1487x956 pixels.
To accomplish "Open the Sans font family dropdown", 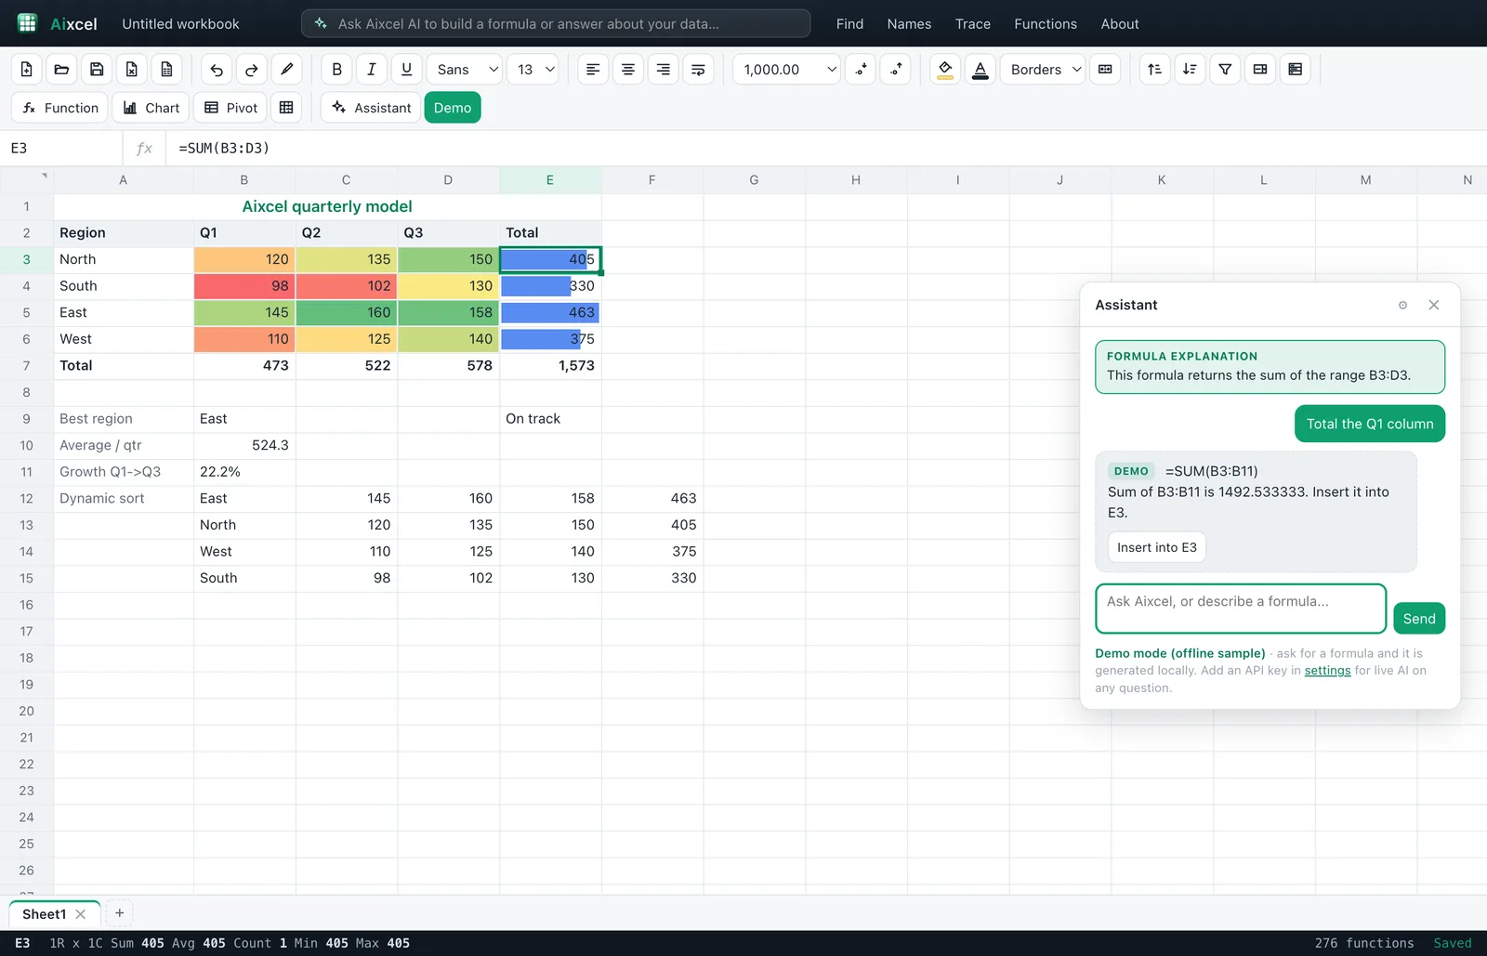I will click(465, 70).
